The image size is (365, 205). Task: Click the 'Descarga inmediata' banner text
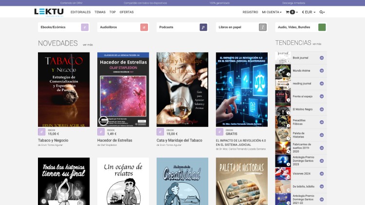pyautogui.click(x=293, y=3)
